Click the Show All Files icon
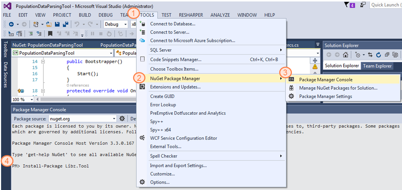The width and height of the screenshot is (402, 190). [x=396, y=55]
